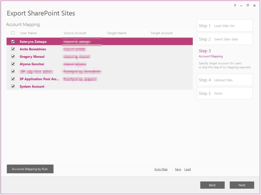
Task: Select the Alyona Gonchar user name
Action: (x=32, y=64)
